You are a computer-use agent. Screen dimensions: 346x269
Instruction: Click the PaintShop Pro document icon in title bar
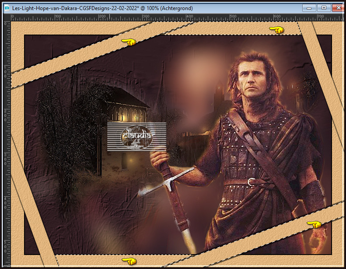click(x=7, y=8)
